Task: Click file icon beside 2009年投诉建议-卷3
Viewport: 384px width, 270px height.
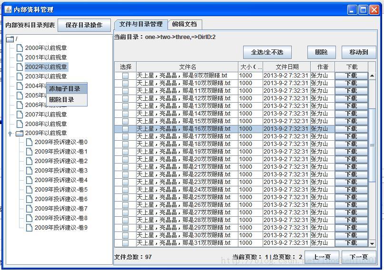Action: click(x=29, y=171)
